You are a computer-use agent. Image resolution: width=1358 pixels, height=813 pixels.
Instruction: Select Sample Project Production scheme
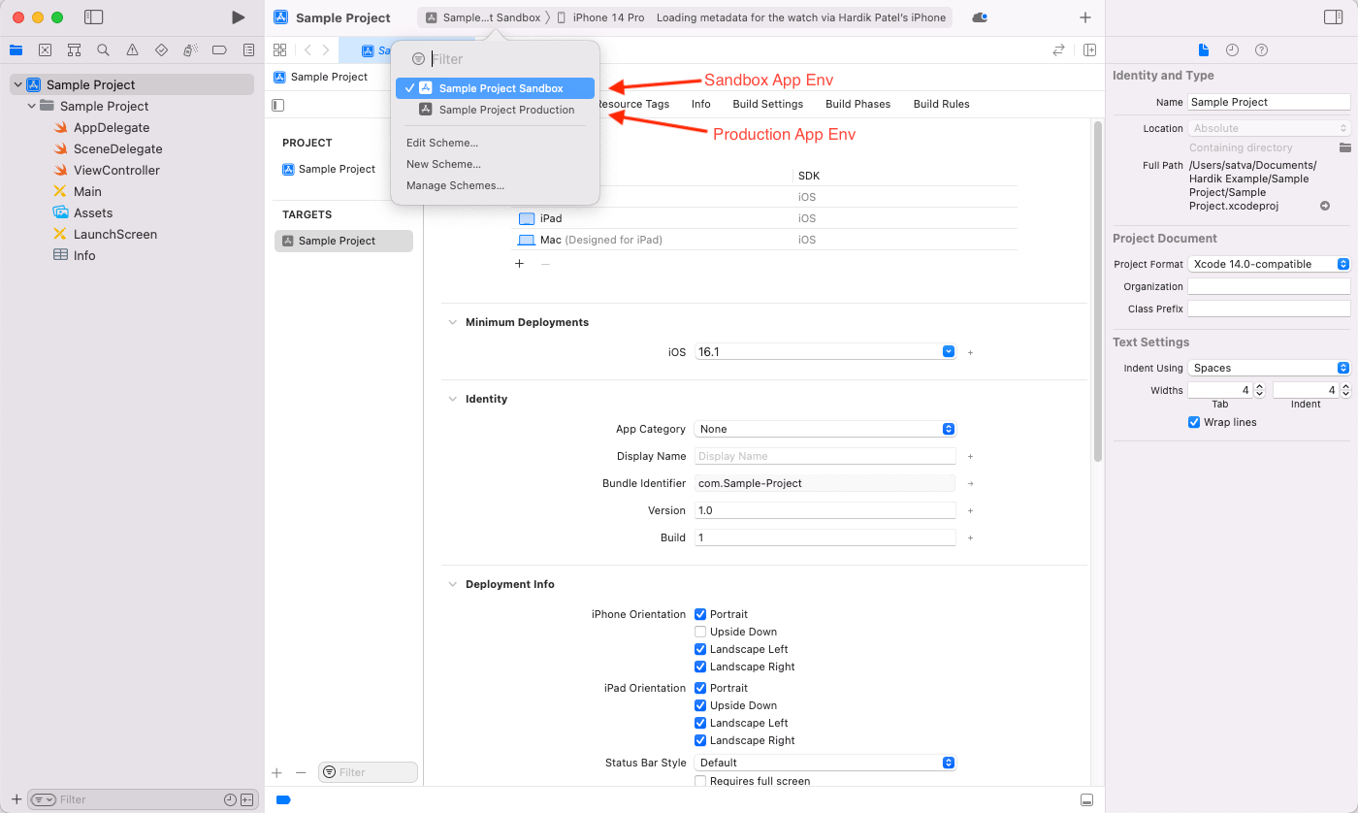[495, 110]
